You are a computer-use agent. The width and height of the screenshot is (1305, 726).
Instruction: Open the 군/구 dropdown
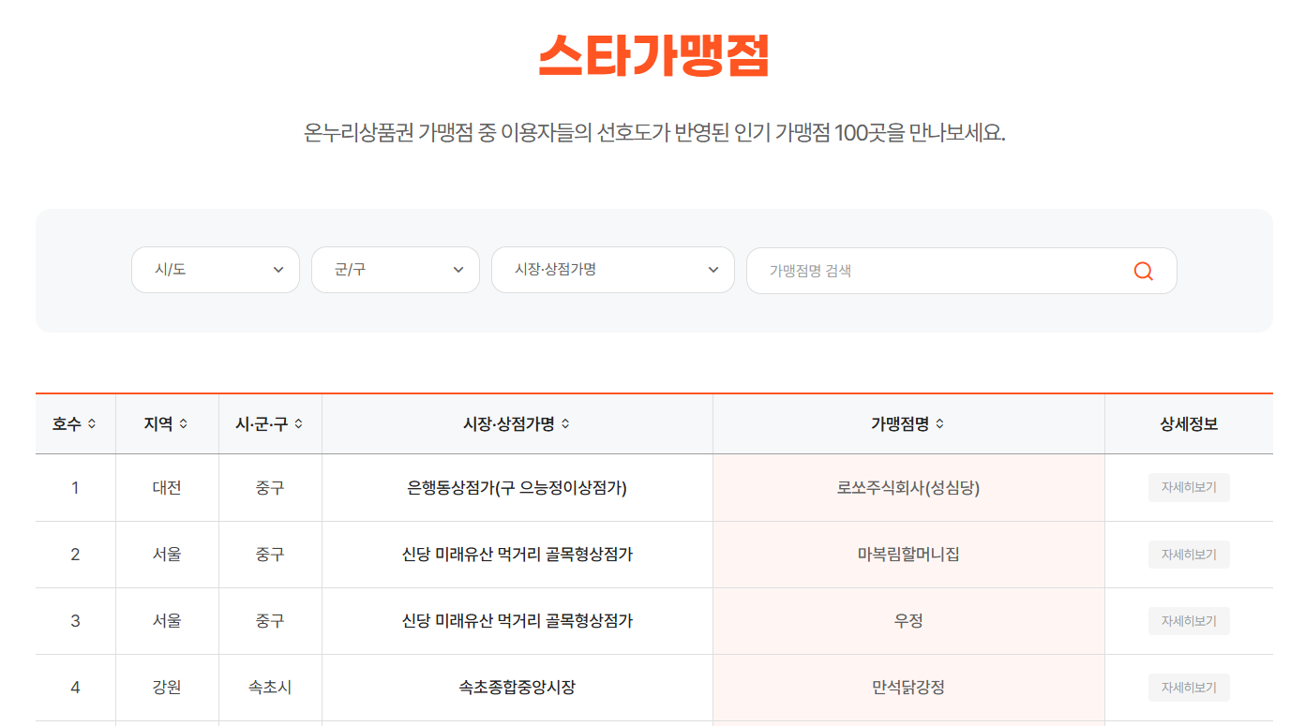396,270
